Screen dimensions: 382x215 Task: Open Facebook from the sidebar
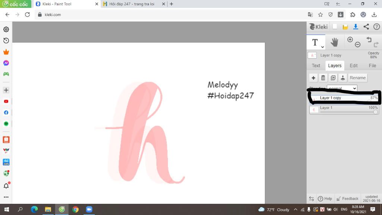[6, 113]
